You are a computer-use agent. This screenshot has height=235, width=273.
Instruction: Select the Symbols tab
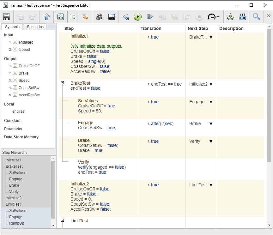click(12, 27)
